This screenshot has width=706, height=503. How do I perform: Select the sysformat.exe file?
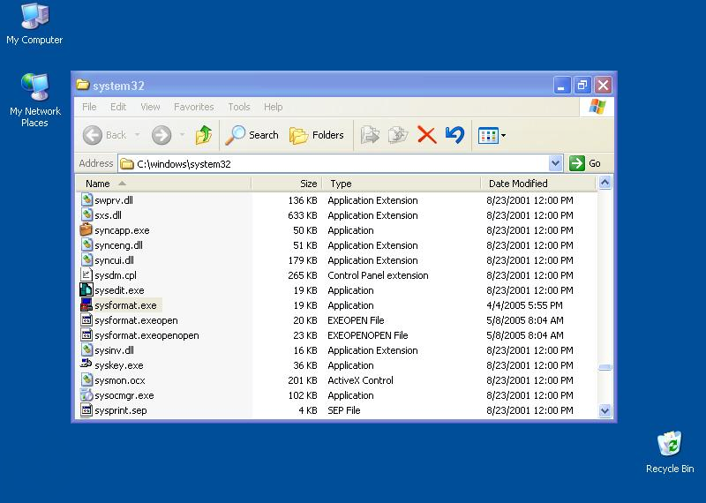(124, 305)
